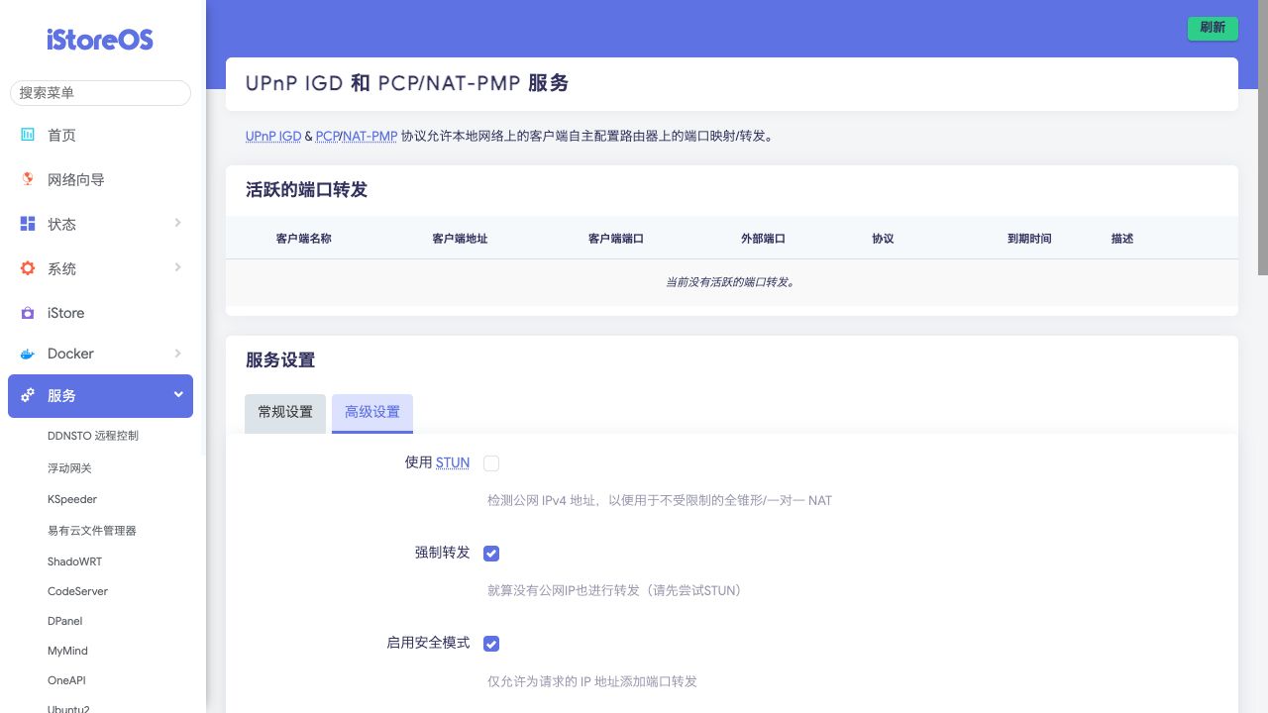The image size is (1268, 713).
Task: Uncheck the 强制转发 checkbox
Action: tap(491, 554)
